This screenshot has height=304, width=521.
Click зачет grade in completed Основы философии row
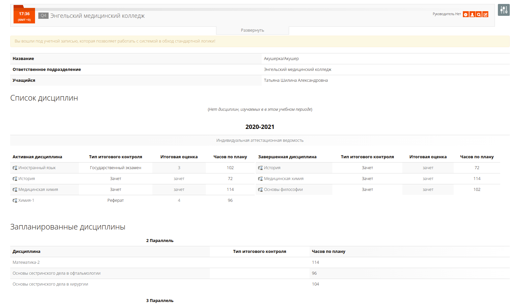point(428,190)
